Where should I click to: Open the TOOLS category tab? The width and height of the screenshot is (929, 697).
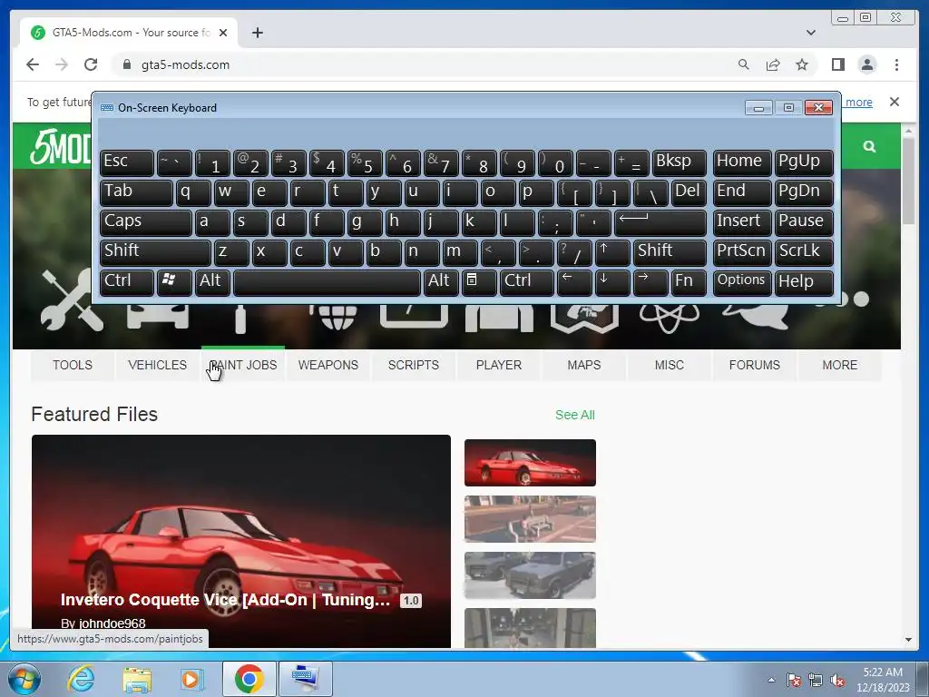(73, 365)
